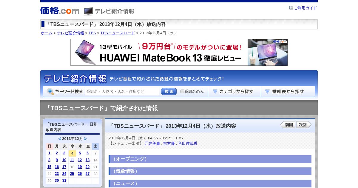Click the （気象情報） section header
The height and width of the screenshot is (188, 358).
tap(210, 171)
